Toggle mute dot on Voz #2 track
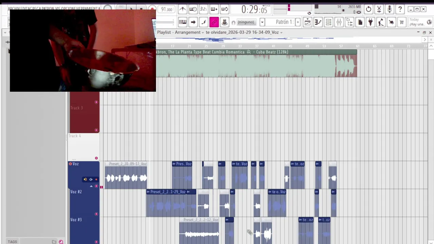The height and width of the screenshot is (244, 434). [x=96, y=214]
